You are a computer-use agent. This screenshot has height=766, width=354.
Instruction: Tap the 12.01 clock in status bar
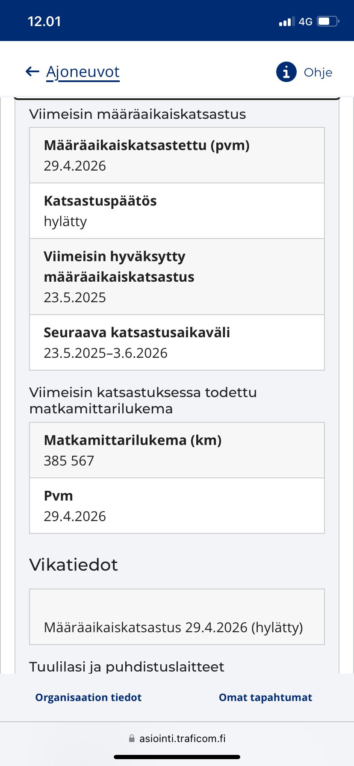[x=44, y=21]
